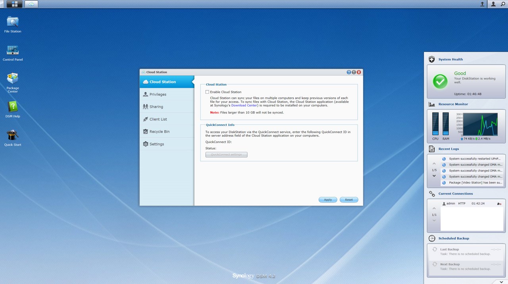The image size is (508, 284).
Task: Open the user options icon in taskbar
Action: pos(493,4)
